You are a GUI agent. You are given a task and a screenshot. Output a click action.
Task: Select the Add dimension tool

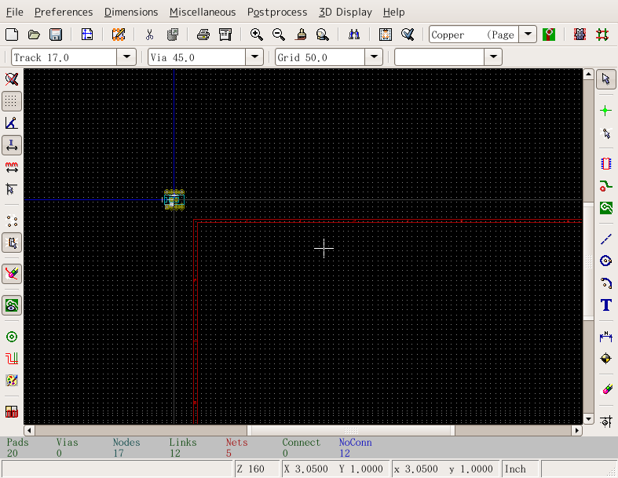pyautogui.click(x=605, y=337)
